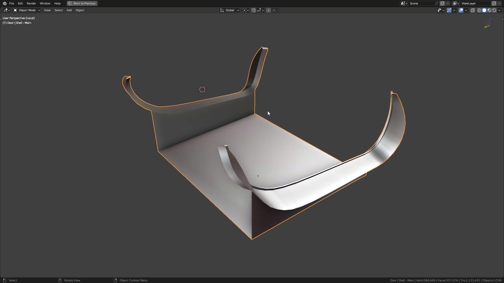This screenshot has height=283, width=504.
Task: Open the Window menu
Action: [x=45, y=3]
